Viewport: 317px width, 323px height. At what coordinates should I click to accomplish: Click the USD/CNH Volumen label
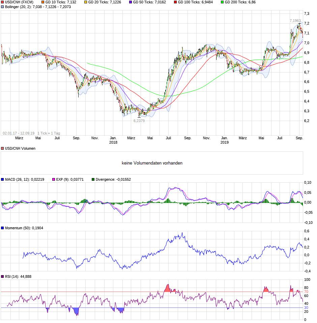click(x=20, y=149)
